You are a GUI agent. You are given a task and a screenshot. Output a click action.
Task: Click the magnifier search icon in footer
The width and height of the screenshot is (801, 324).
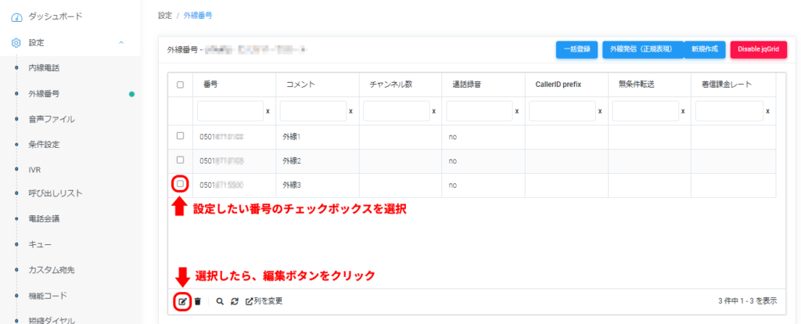220,301
